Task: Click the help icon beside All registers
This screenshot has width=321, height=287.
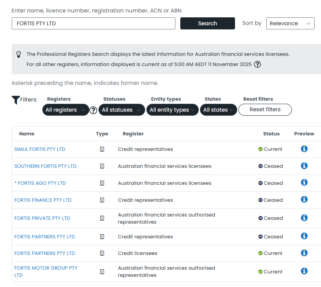Action: click(94, 110)
